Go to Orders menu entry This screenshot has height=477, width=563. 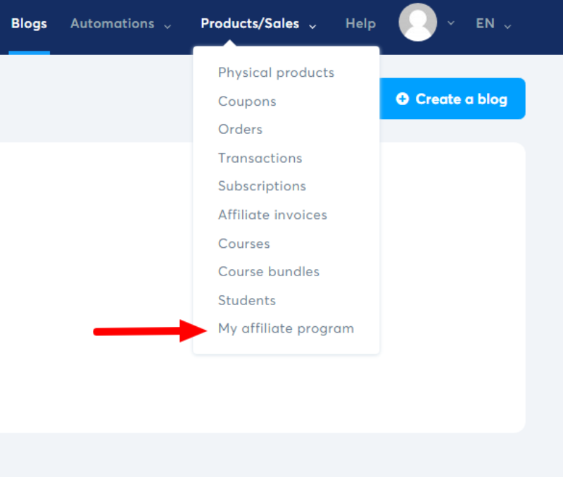[x=240, y=130]
